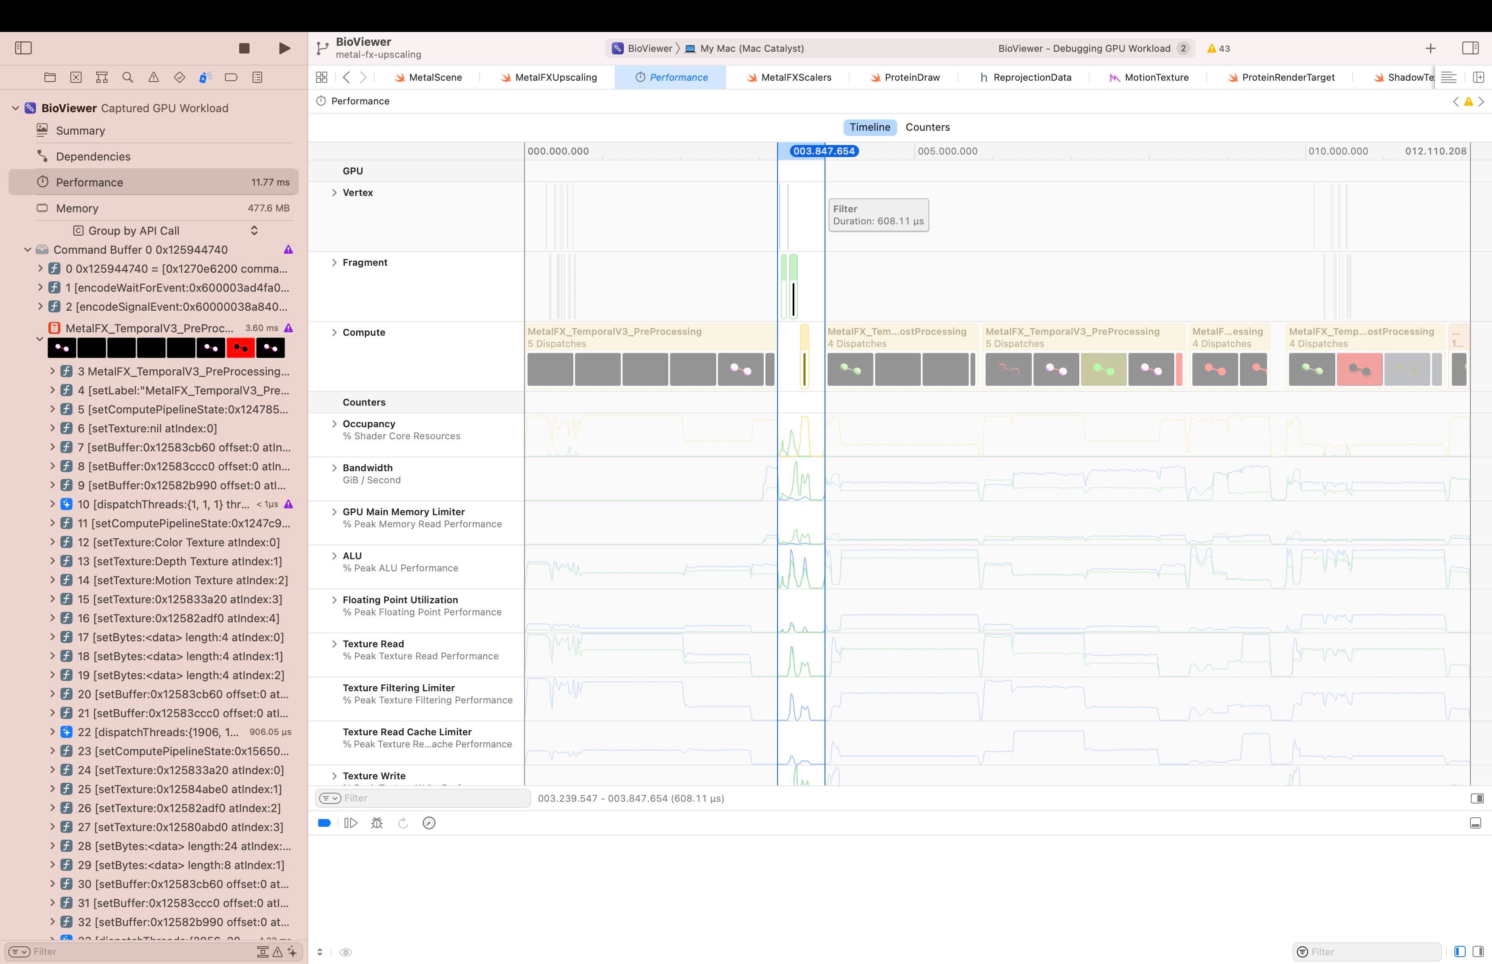Viewport: 1492px width, 964px height.
Task: Open the report navigator
Action: (257, 78)
